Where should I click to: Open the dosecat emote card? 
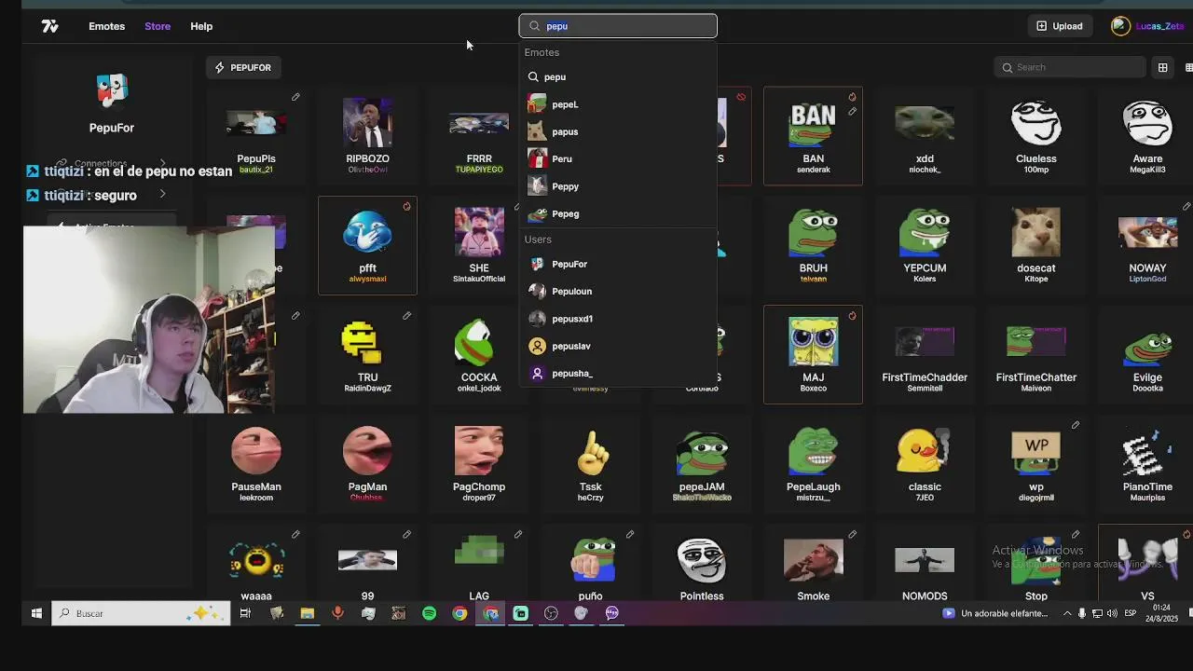pyautogui.click(x=1035, y=245)
